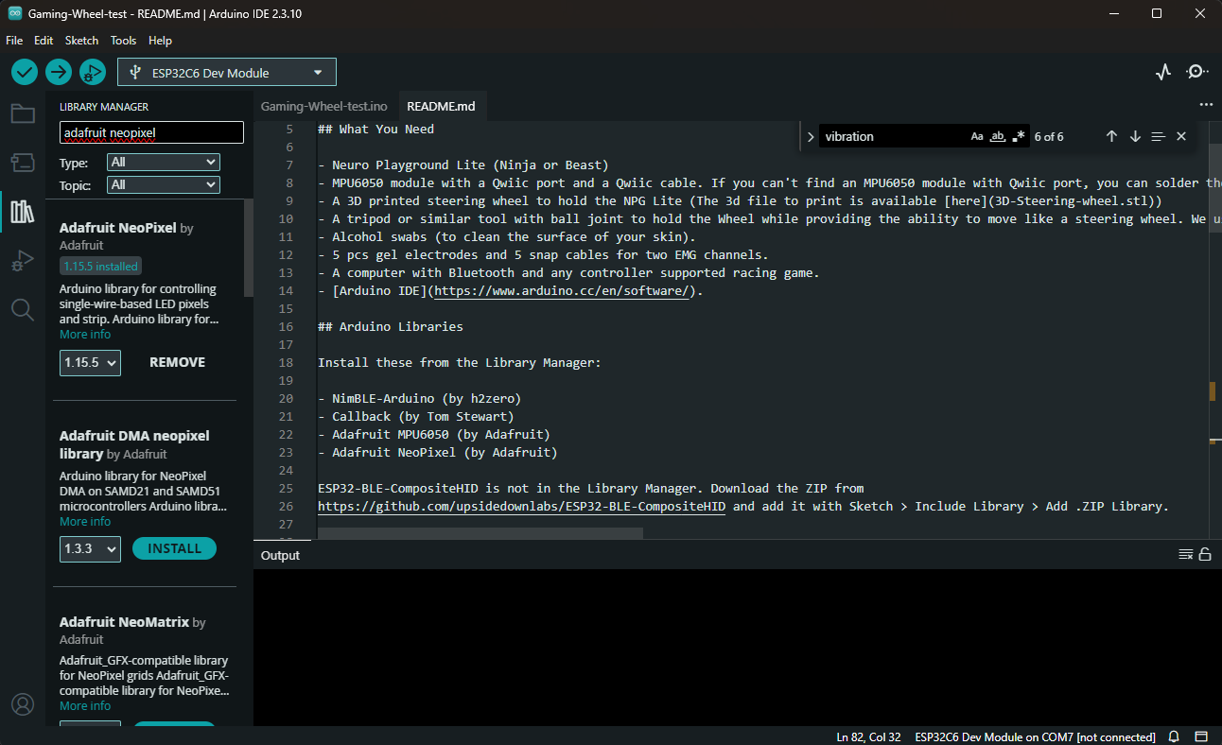Go to next find match arrow

pyautogui.click(x=1135, y=136)
